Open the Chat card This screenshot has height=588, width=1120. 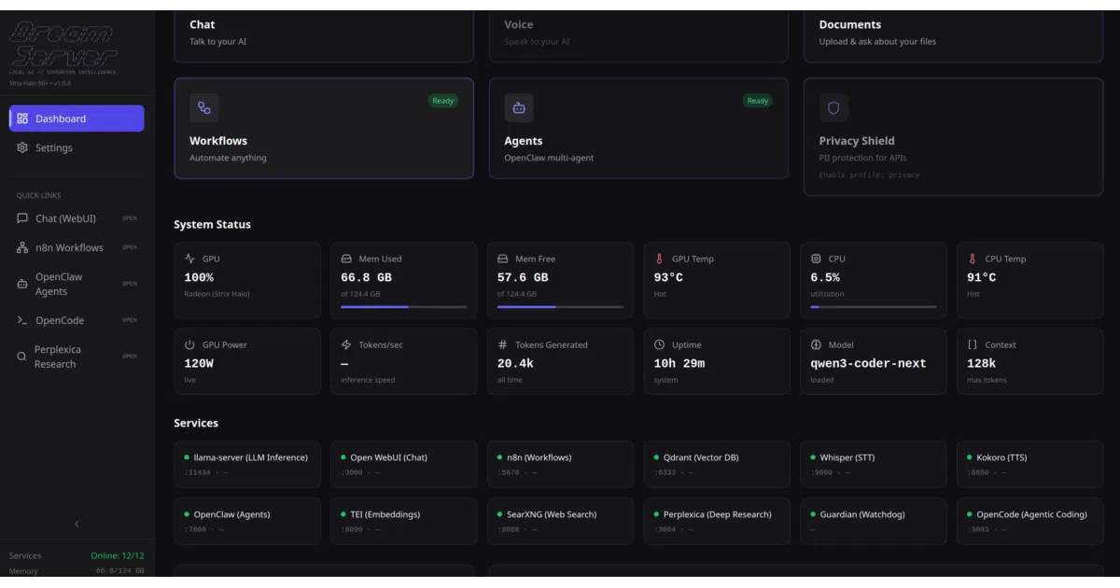click(324, 35)
